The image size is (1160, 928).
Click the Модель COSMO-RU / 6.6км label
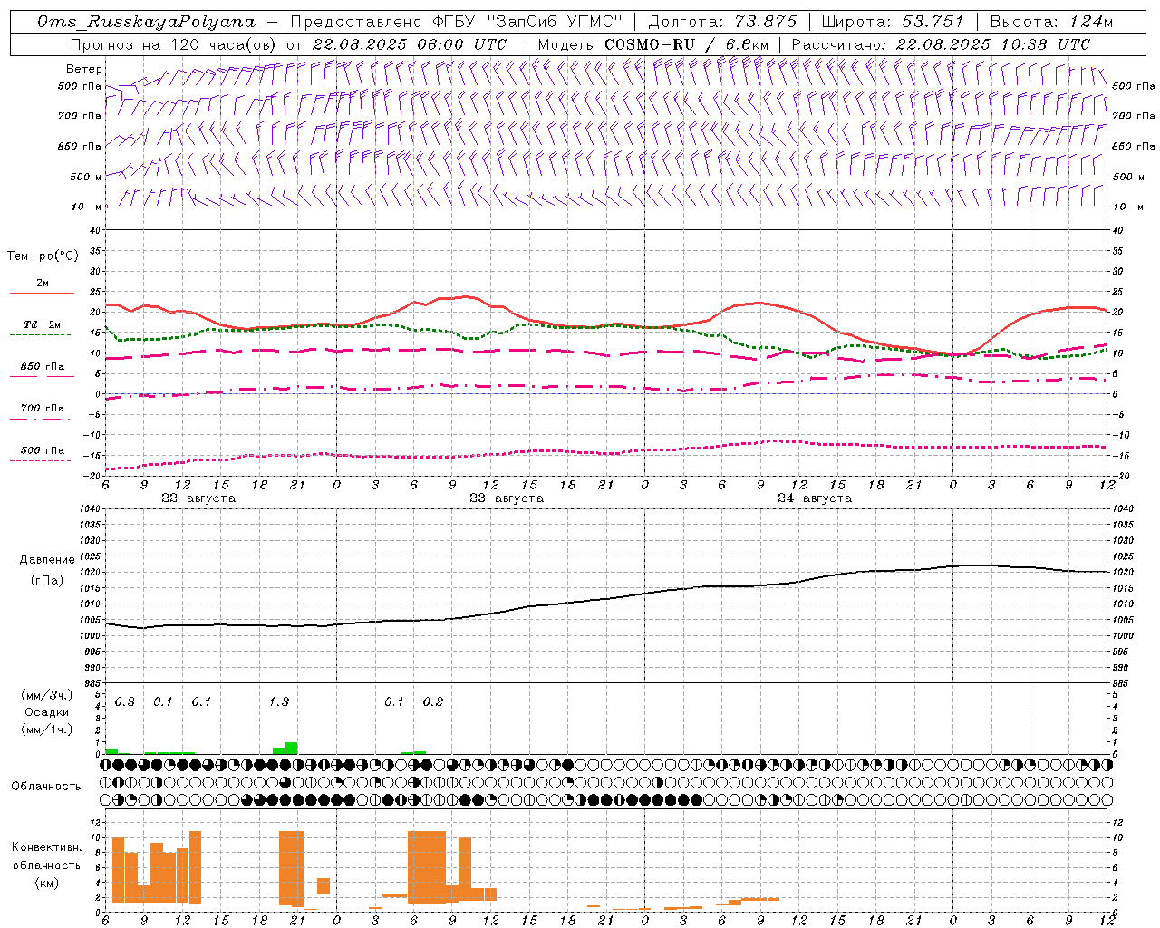[x=652, y=44]
